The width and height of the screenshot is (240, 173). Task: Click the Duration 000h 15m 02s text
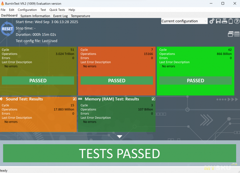pyautogui.click(x=36, y=34)
